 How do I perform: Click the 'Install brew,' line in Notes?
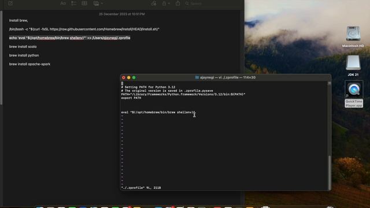[18, 21]
